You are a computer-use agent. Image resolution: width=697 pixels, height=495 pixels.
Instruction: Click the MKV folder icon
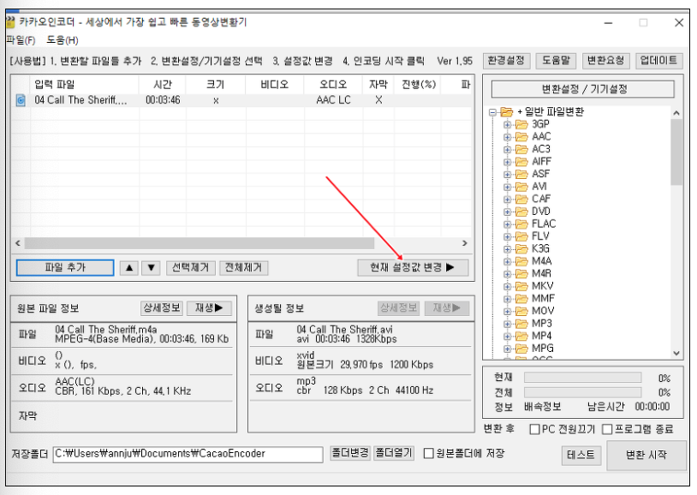click(521, 286)
